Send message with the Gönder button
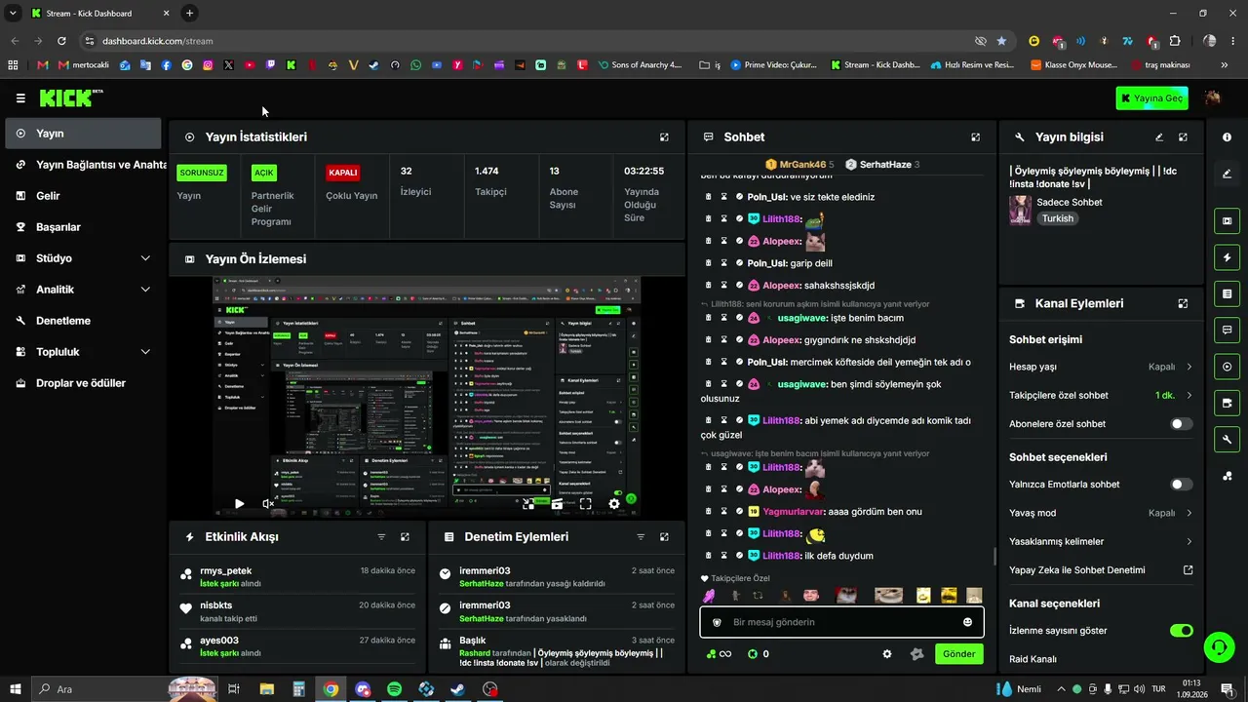1248x702 pixels. (x=958, y=654)
